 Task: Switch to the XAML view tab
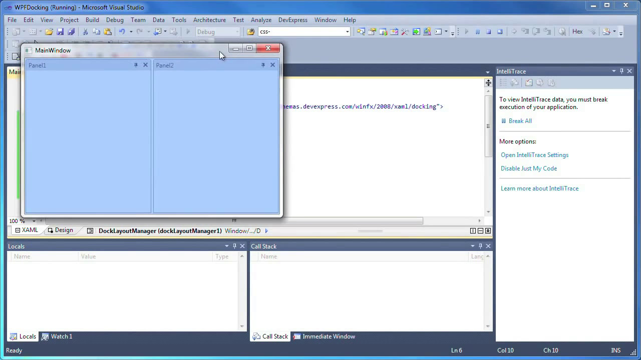26,230
